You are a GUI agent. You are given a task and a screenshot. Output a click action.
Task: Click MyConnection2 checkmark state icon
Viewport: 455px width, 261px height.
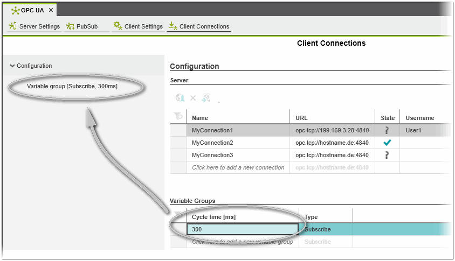coord(387,143)
